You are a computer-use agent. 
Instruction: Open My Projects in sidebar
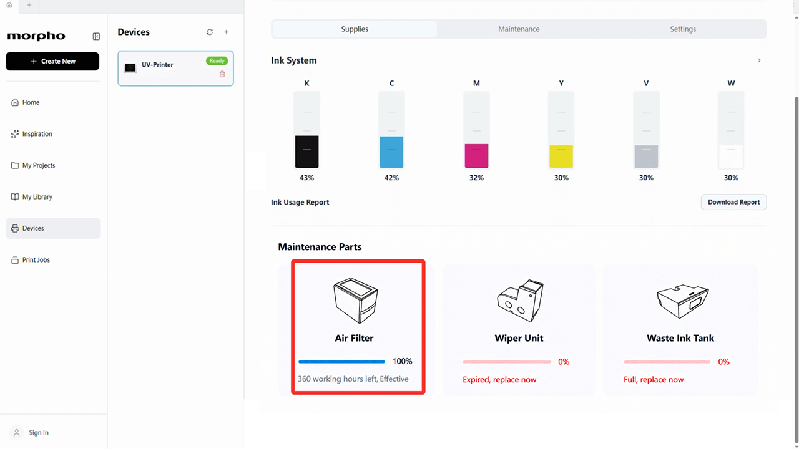coord(53,165)
